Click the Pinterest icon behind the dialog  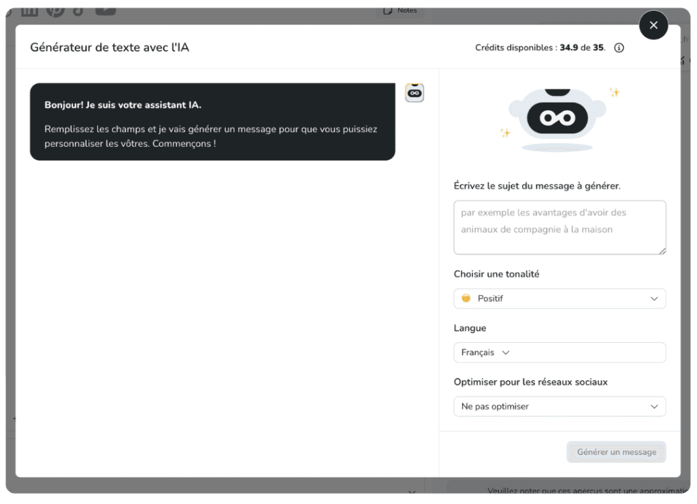(x=54, y=10)
